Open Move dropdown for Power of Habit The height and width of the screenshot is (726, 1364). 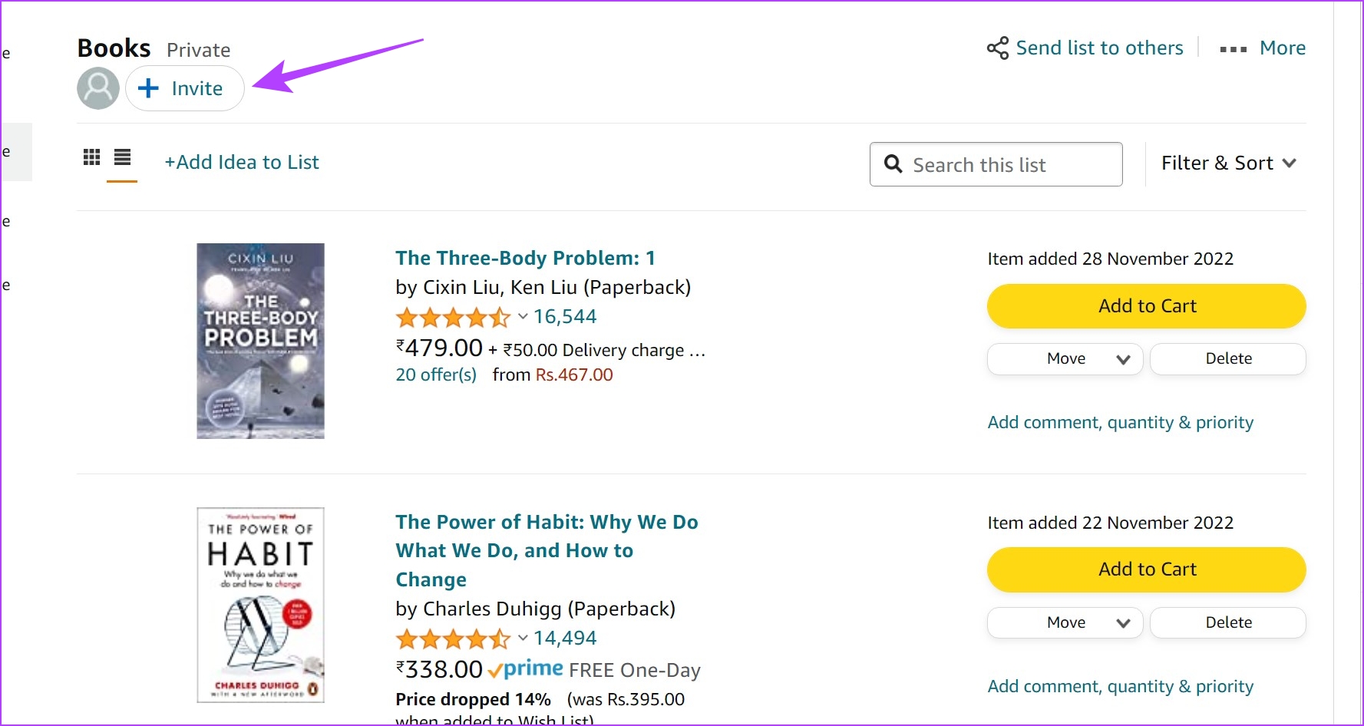[1065, 622]
